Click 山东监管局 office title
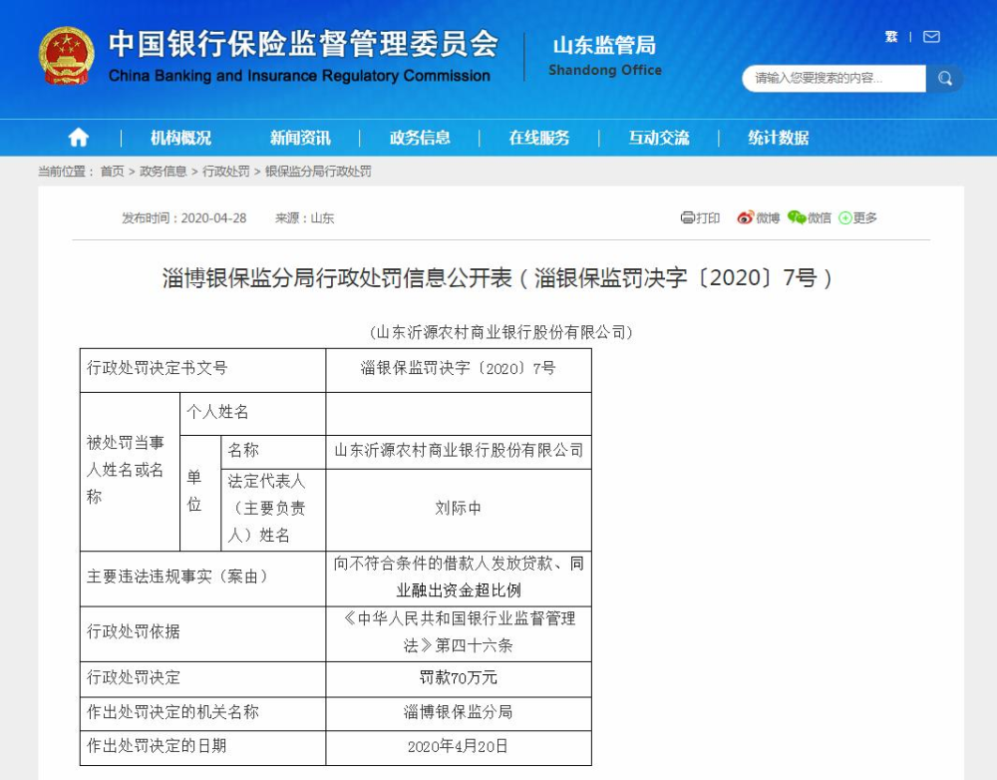 click(605, 45)
